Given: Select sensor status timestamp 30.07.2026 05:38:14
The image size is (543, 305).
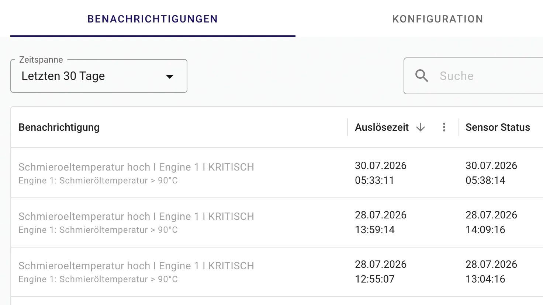Looking at the screenshot, I should click(x=491, y=173).
